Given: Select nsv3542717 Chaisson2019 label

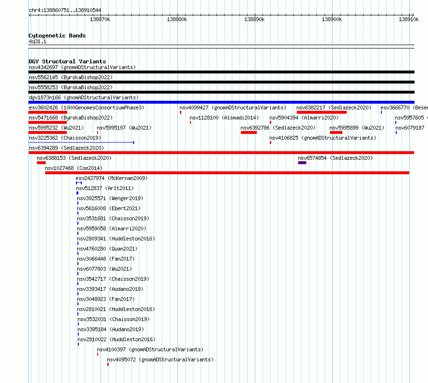Looking at the screenshot, I should 113,279.
